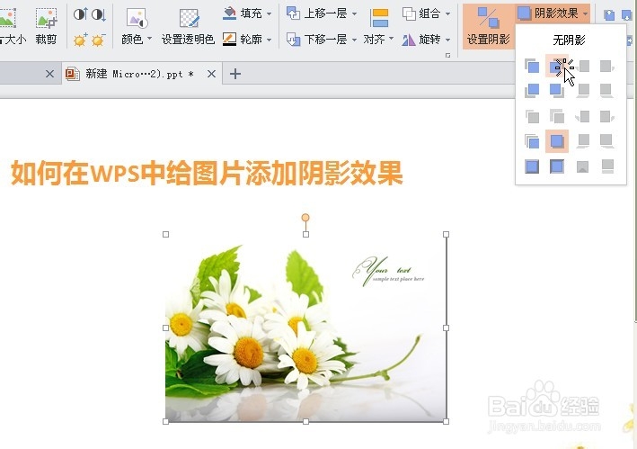The image size is (637, 449).
Task: Select shadow style row one, first column
Action: pyautogui.click(x=532, y=66)
